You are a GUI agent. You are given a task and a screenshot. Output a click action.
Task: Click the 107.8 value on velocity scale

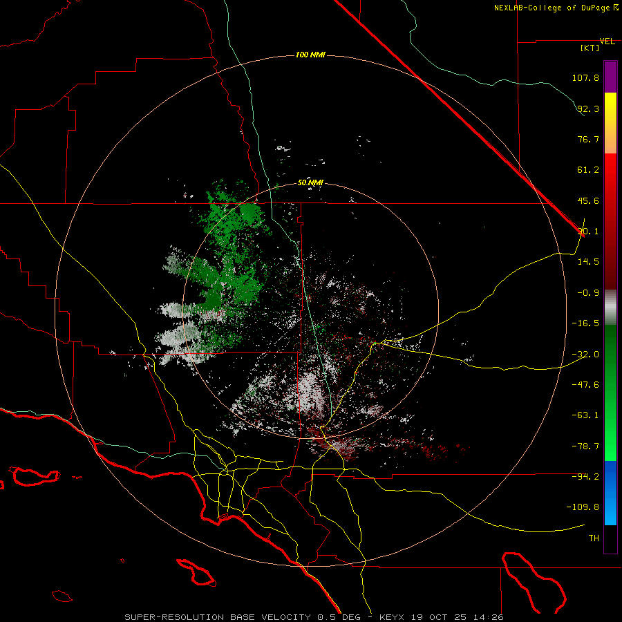click(585, 77)
